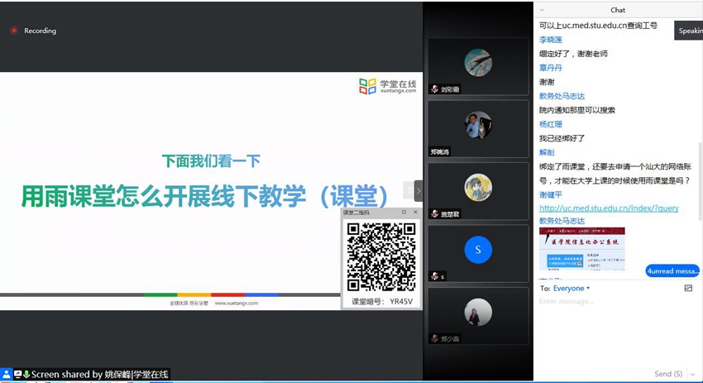The image size is (703, 383).
Task: Expand the 课堂二维码 popup to fullscreen
Action: pos(404,212)
